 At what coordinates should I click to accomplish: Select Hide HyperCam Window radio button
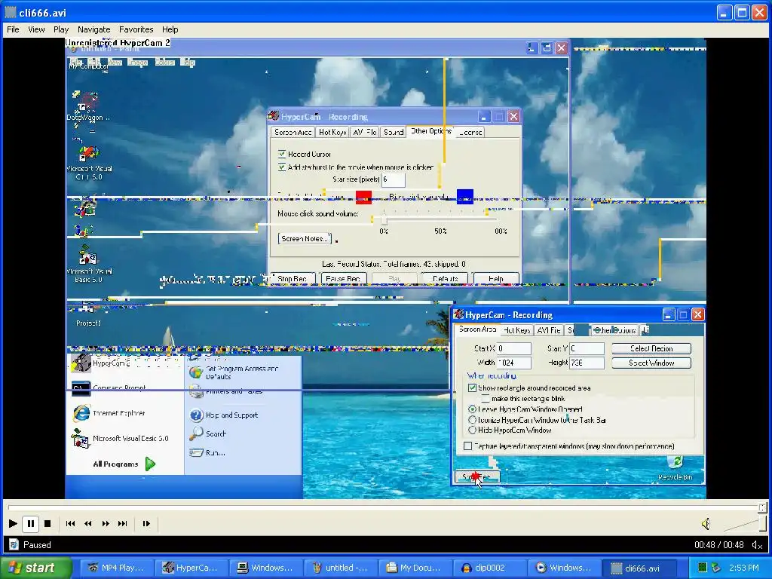[x=472, y=430]
